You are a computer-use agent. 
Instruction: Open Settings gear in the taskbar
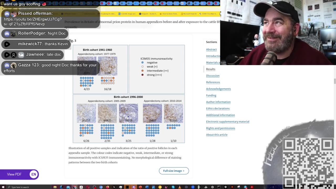pyautogui.click(x=212, y=187)
